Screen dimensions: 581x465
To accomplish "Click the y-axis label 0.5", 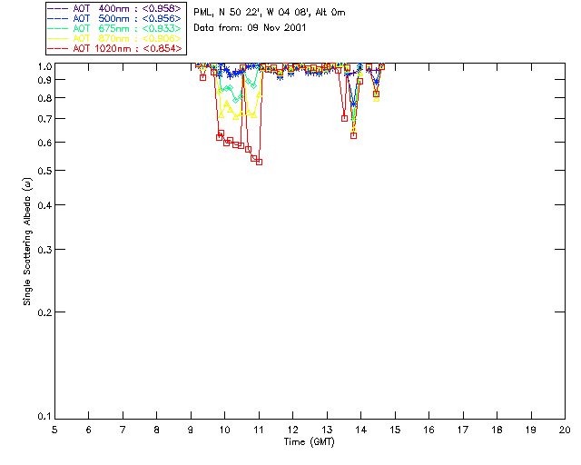I will tap(44, 171).
